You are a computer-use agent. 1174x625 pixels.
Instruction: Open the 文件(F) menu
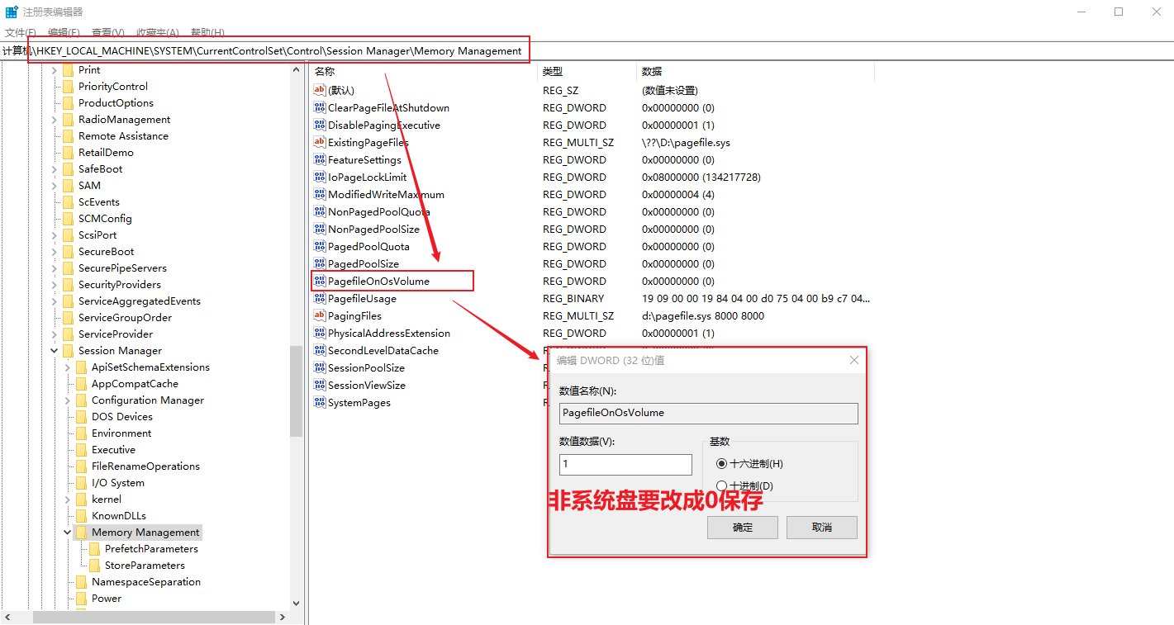21,33
